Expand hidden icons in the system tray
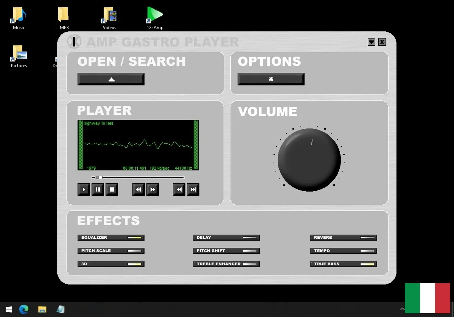Viewport: 454px width, 317px height. click(403, 309)
